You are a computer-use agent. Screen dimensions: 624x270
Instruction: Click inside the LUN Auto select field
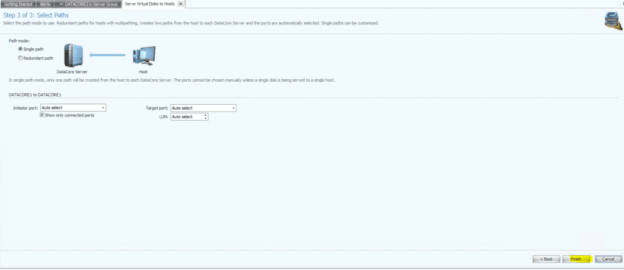(x=186, y=116)
